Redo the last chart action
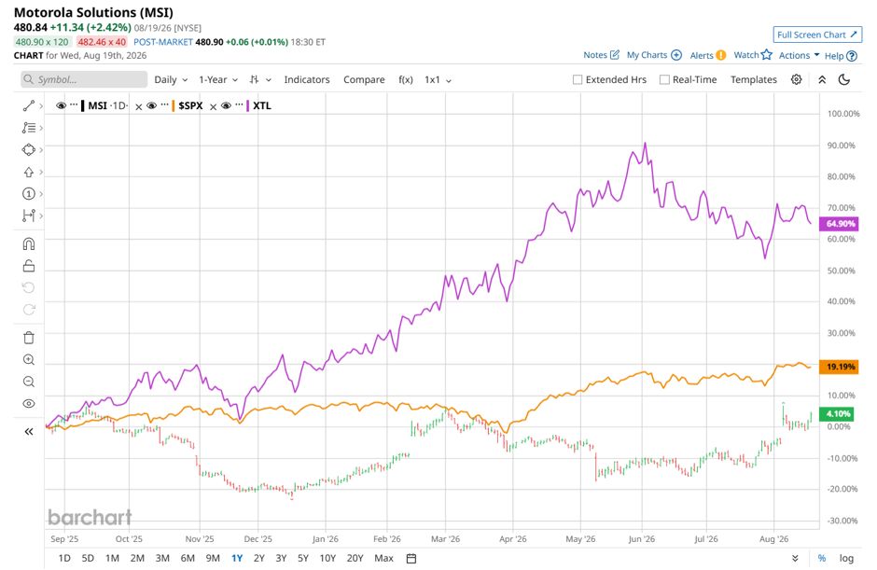Screen dimensions: 877x570 pos(29,310)
